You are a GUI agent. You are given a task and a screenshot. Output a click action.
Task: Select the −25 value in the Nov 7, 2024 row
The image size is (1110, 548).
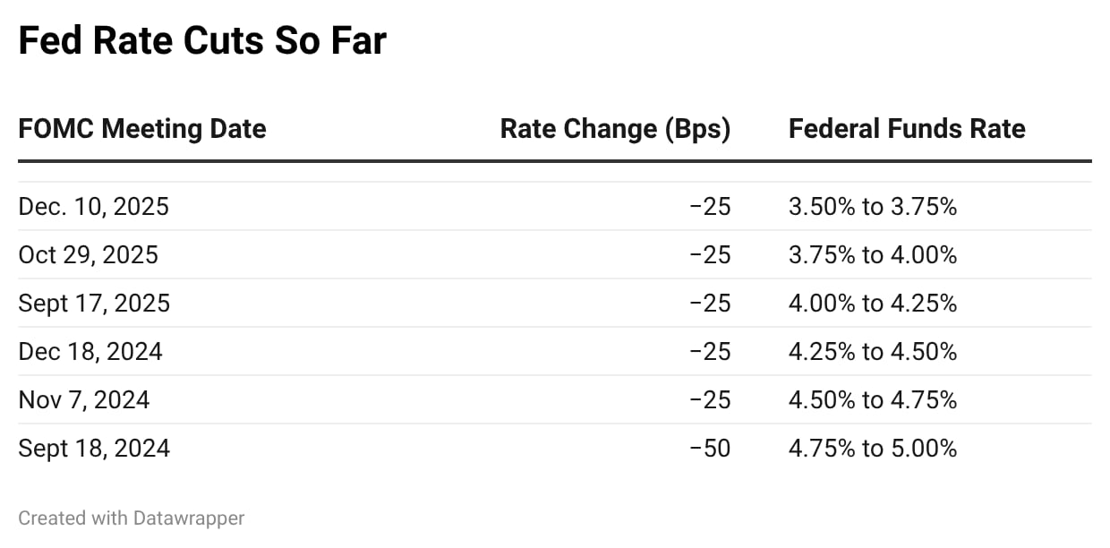click(x=710, y=399)
